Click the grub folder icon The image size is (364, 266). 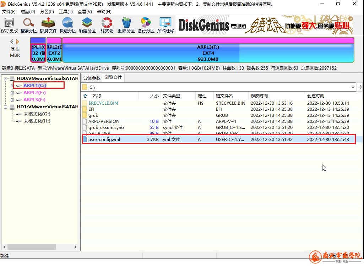point(85,115)
